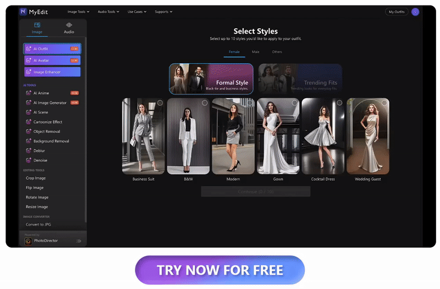The image size is (440, 289).
Task: Open the AI Outfit tool
Action: (52, 49)
